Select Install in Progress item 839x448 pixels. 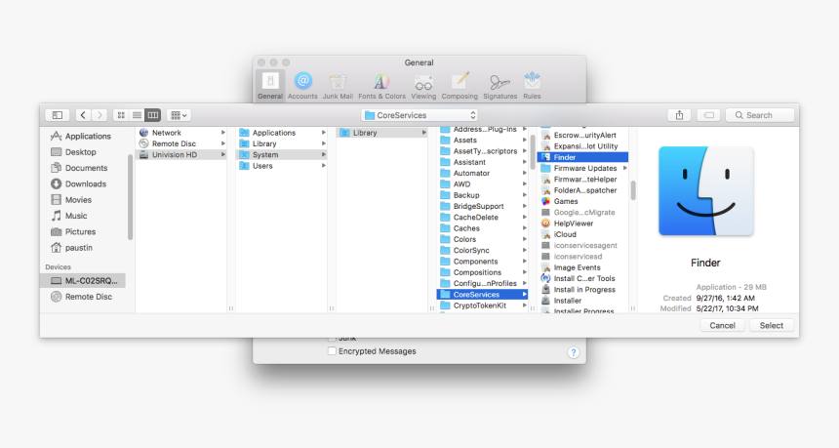point(582,290)
